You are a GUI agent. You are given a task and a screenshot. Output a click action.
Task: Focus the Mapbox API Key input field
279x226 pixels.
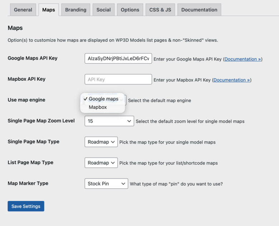tap(118, 79)
